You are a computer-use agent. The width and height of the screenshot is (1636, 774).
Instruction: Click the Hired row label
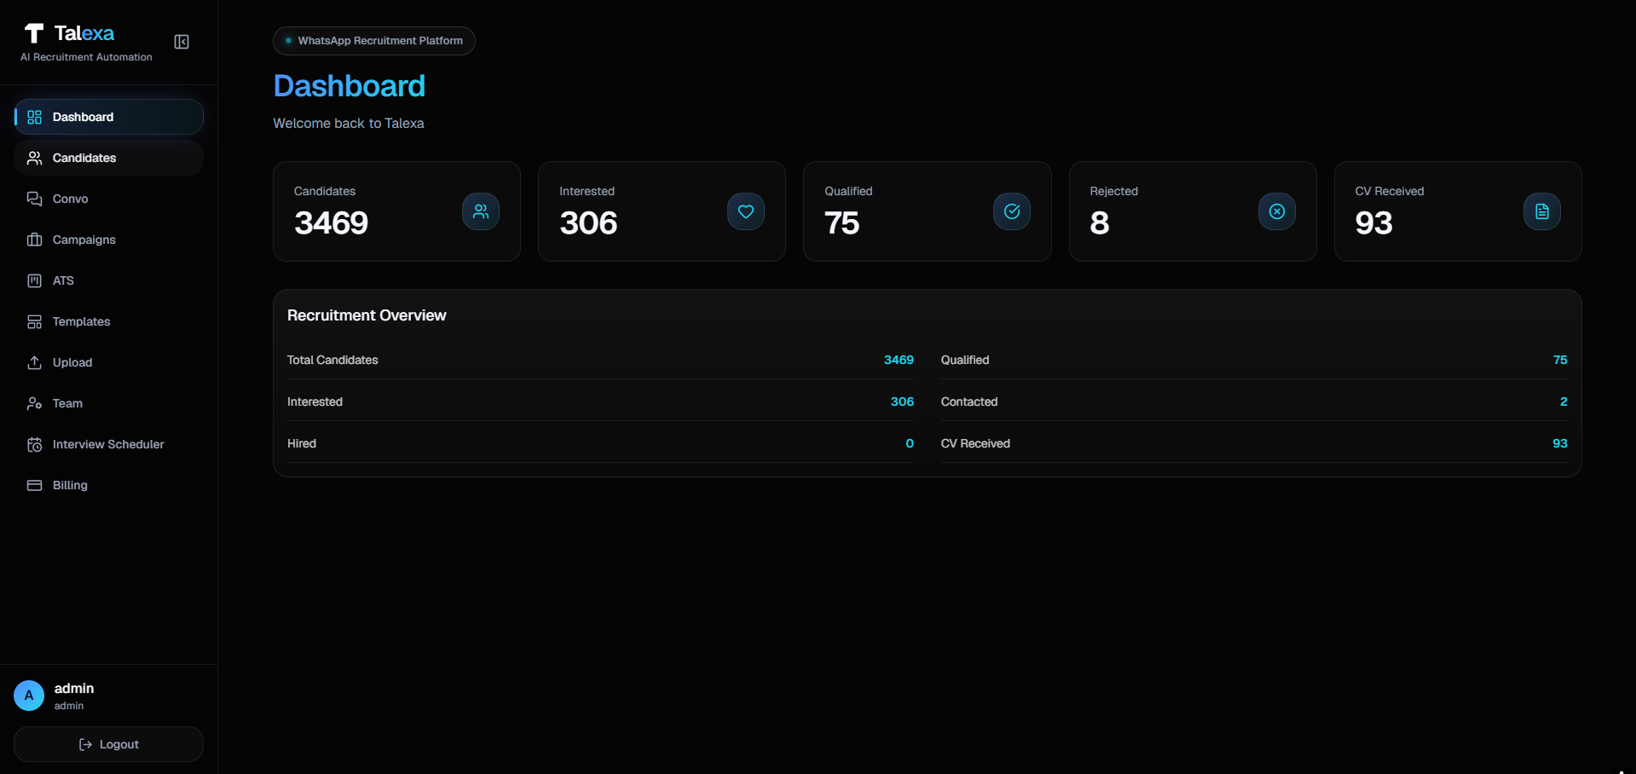(x=302, y=443)
